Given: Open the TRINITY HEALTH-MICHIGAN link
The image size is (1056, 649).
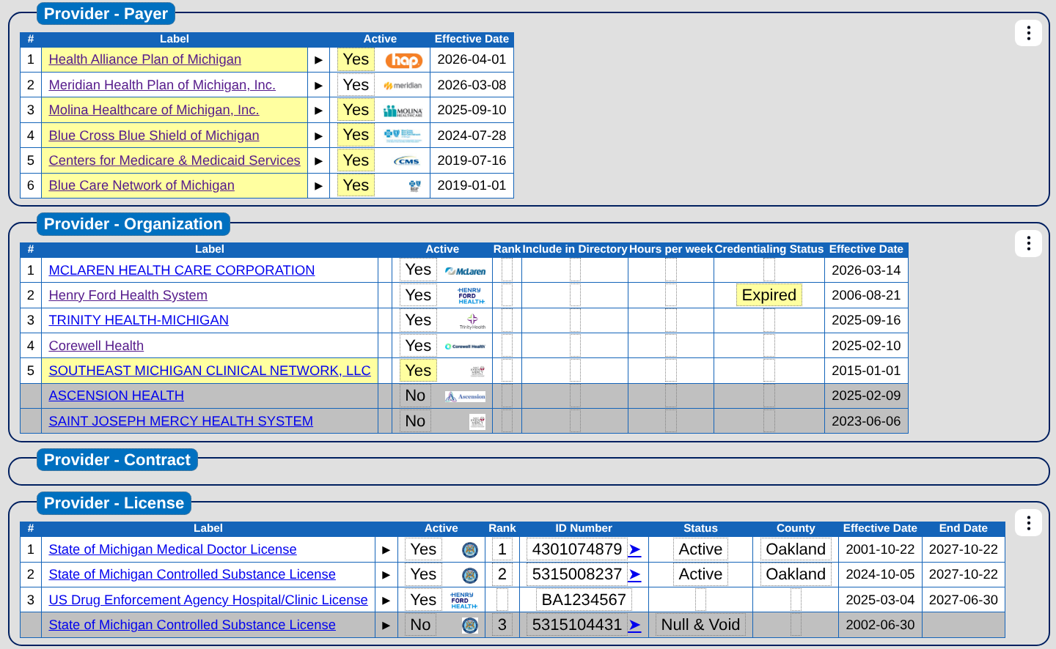Looking at the screenshot, I should pos(139,320).
